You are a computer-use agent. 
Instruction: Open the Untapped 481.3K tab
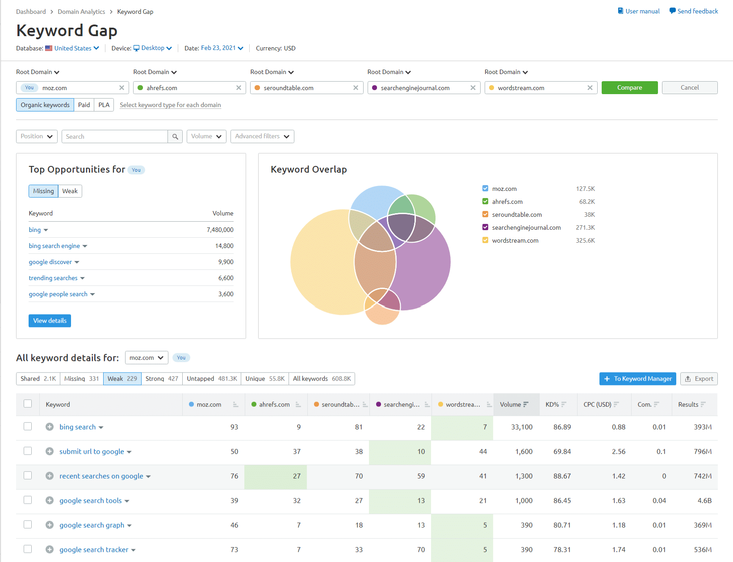[212, 379]
